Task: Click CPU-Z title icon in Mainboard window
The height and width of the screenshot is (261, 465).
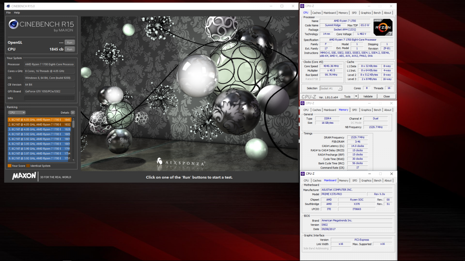Action: click(x=303, y=174)
